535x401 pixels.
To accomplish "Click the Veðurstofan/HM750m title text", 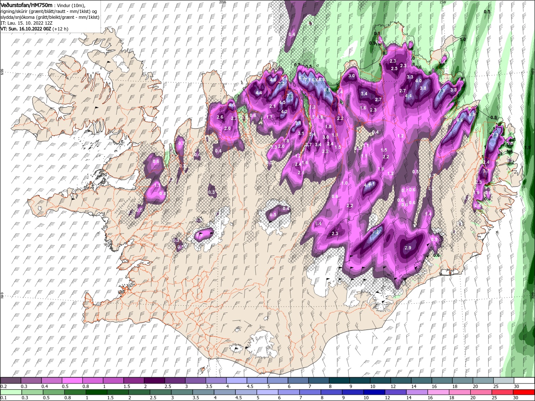I will click(x=26, y=5).
